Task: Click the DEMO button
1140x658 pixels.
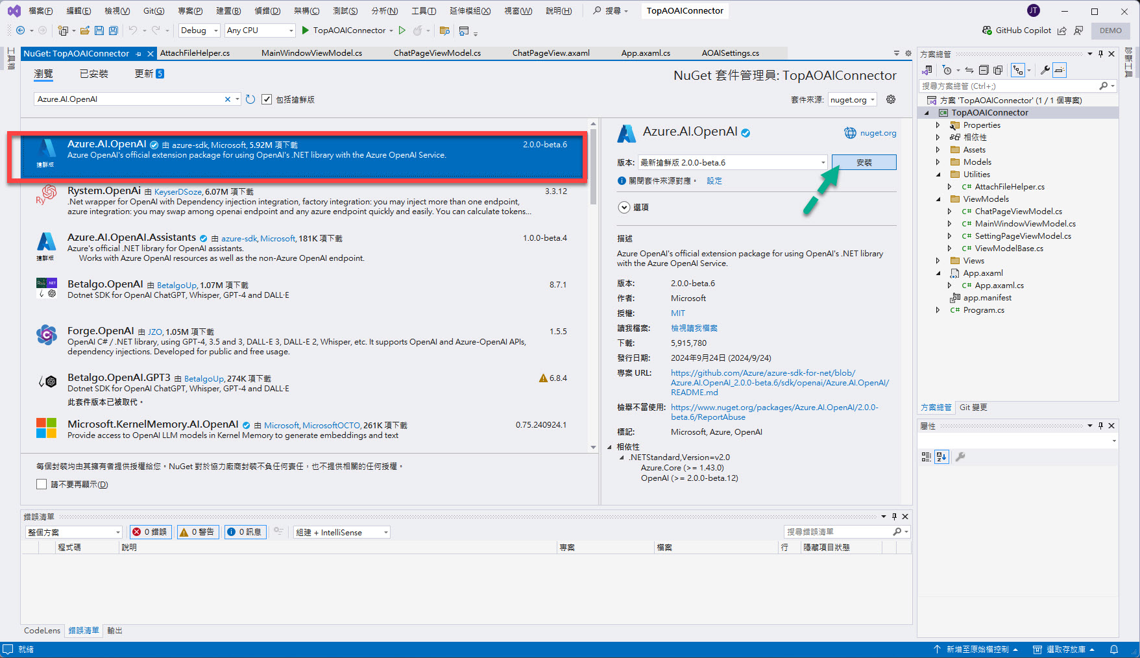Action: point(1110,30)
